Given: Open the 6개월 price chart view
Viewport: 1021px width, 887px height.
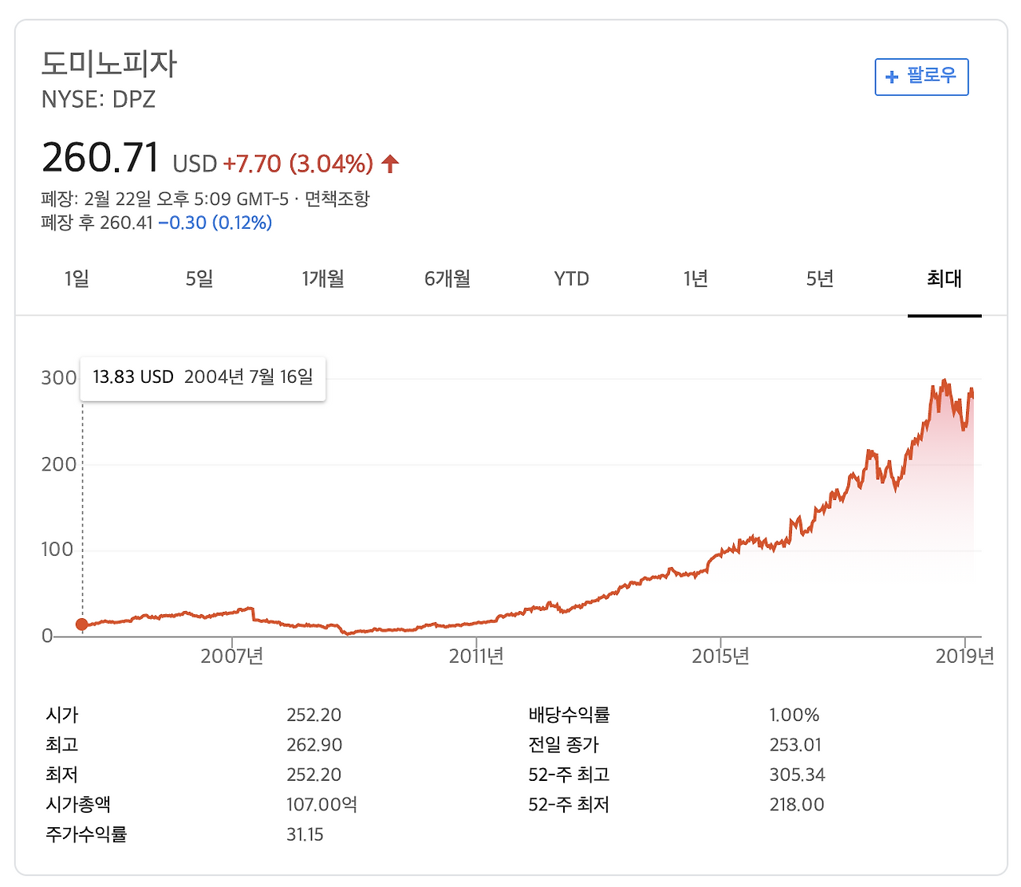Looking at the screenshot, I should 447,278.
